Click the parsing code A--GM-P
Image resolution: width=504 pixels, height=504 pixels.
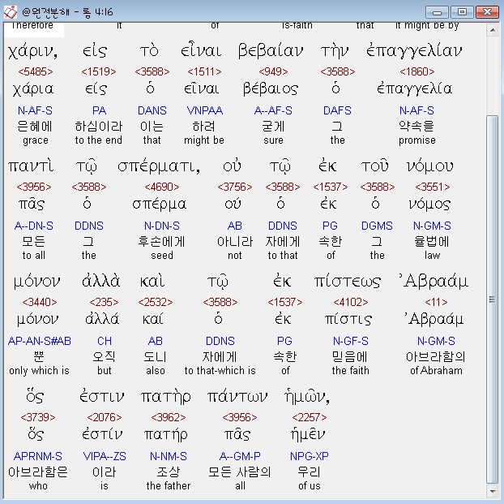(240, 456)
